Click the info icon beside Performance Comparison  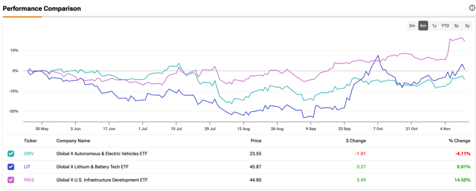click(472, 8)
